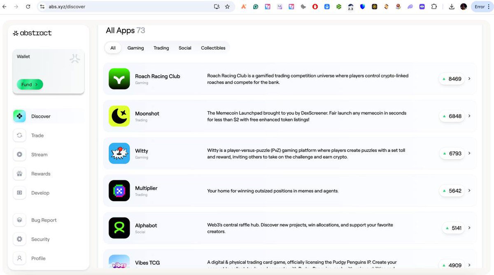Expand Roach Racing Club with its chevron
The image size is (494, 275).
coord(470,79)
